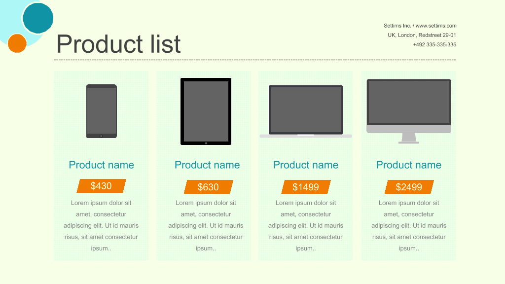505x284 pixels.
Task: Click the description text under $430
Action: [101, 225]
